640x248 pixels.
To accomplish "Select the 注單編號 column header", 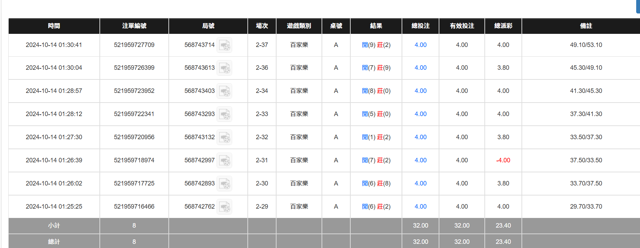I will coord(134,26).
